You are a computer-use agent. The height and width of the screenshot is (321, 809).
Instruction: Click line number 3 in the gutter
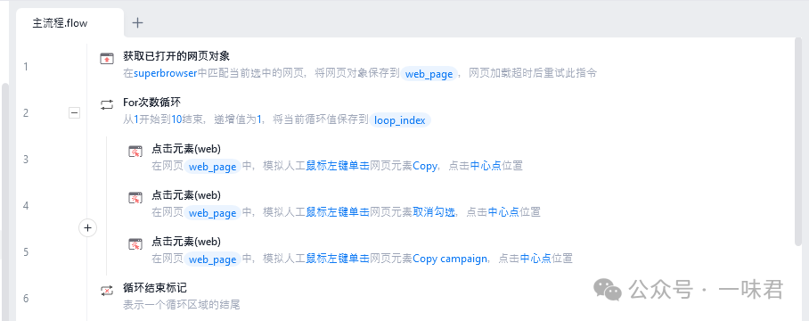tap(26, 159)
